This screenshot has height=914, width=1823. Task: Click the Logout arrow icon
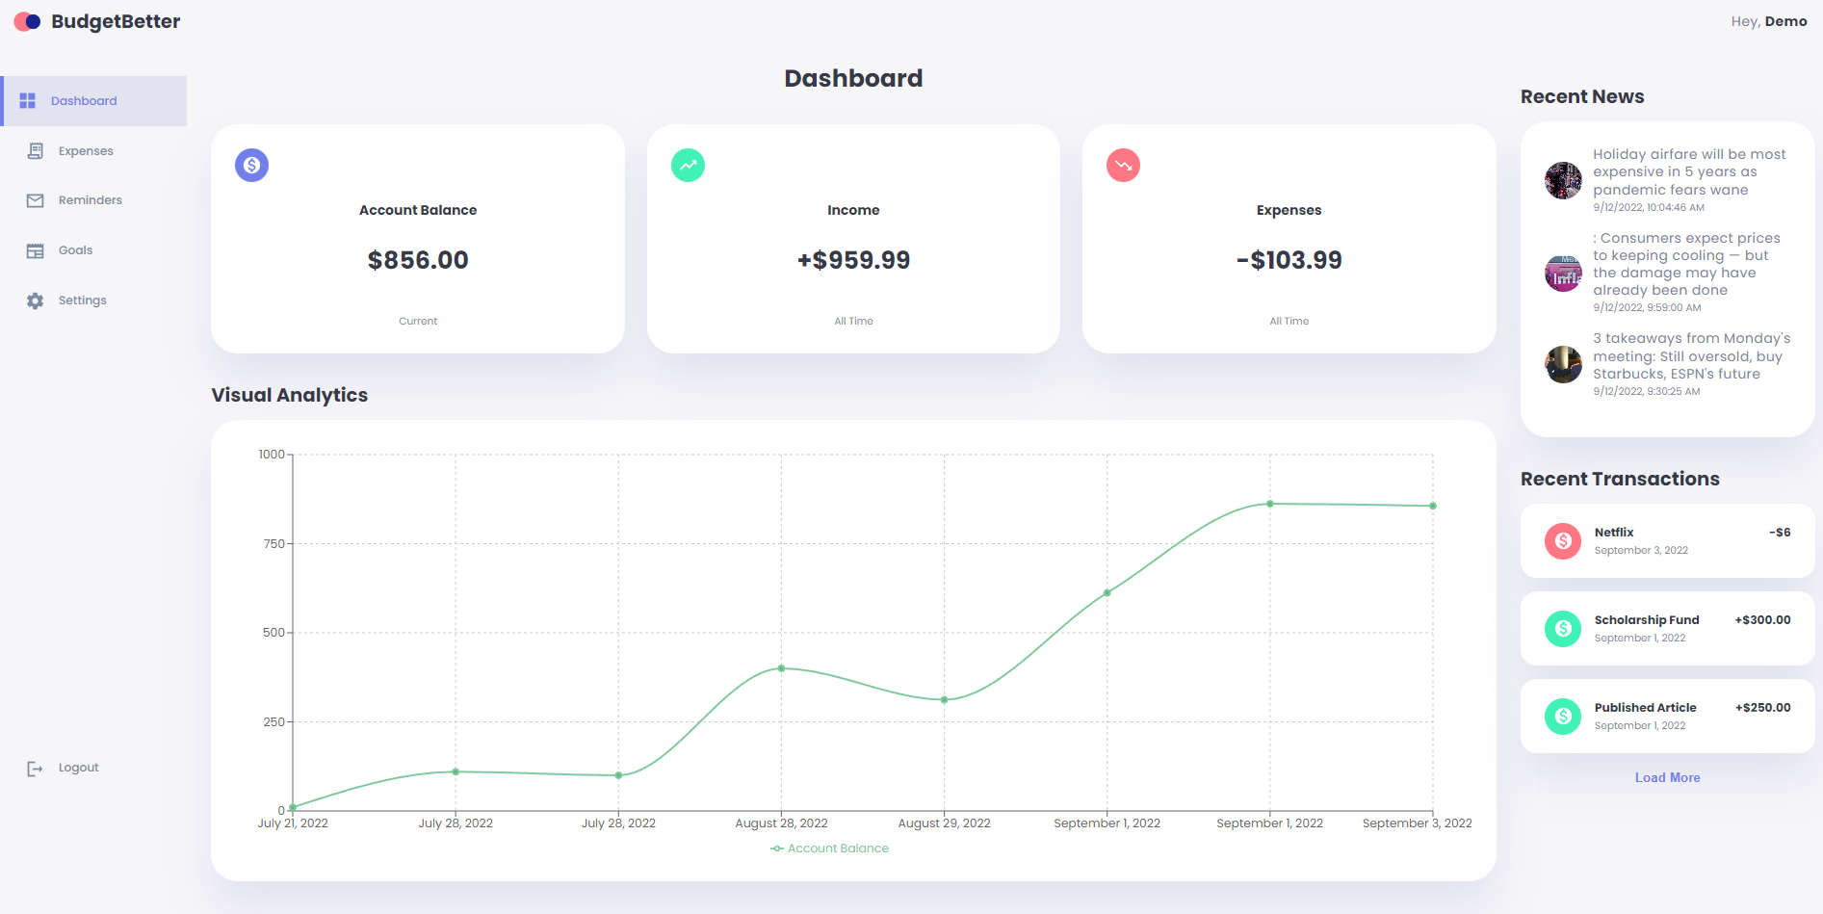click(x=35, y=768)
